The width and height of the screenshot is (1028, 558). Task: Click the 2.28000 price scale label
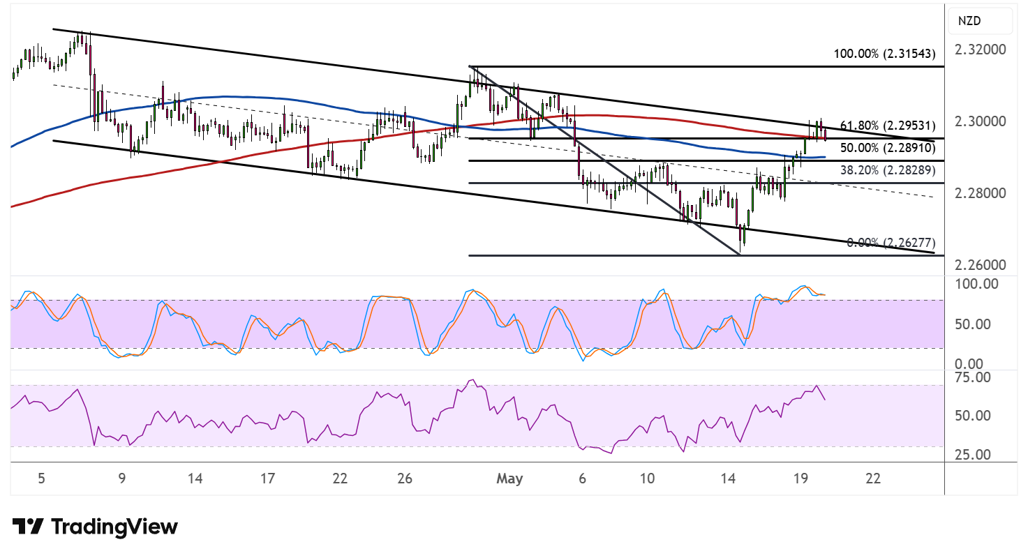pos(980,193)
